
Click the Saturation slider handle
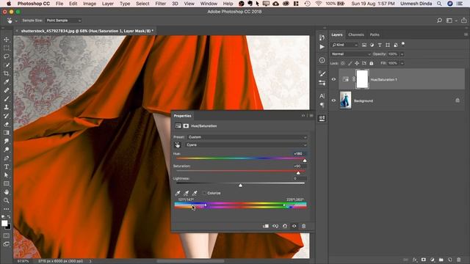(x=298, y=173)
